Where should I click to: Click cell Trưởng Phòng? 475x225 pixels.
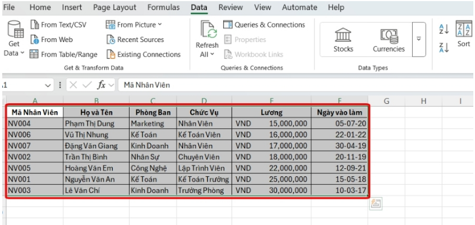(204, 190)
